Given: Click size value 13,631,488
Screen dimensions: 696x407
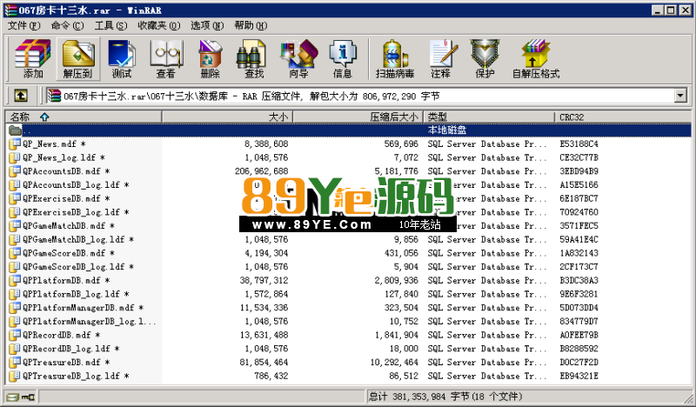Looking at the screenshot, I should pos(264,335).
